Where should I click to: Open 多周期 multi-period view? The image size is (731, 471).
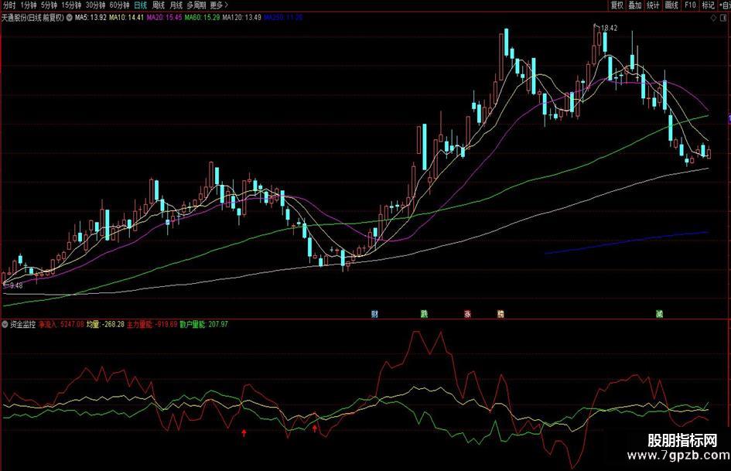pos(196,5)
